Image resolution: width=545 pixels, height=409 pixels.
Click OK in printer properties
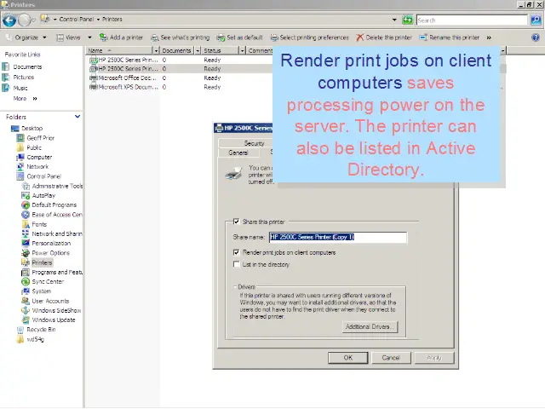tap(348, 358)
